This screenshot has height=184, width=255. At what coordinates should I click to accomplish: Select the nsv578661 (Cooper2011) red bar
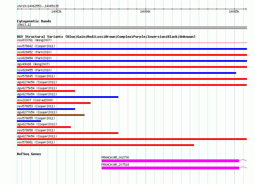tap(105, 145)
